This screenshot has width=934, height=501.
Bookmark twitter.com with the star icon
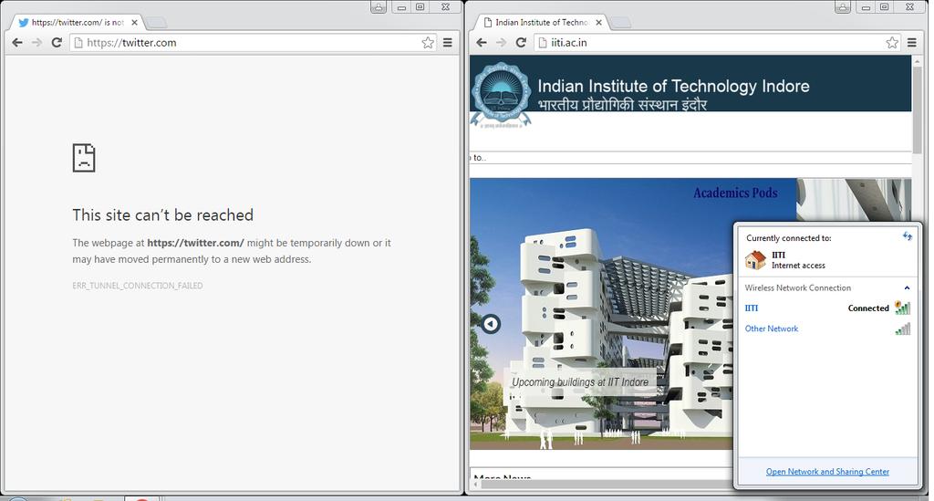click(x=428, y=43)
